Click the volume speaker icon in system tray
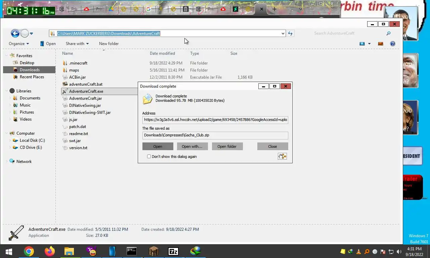 pos(399,251)
